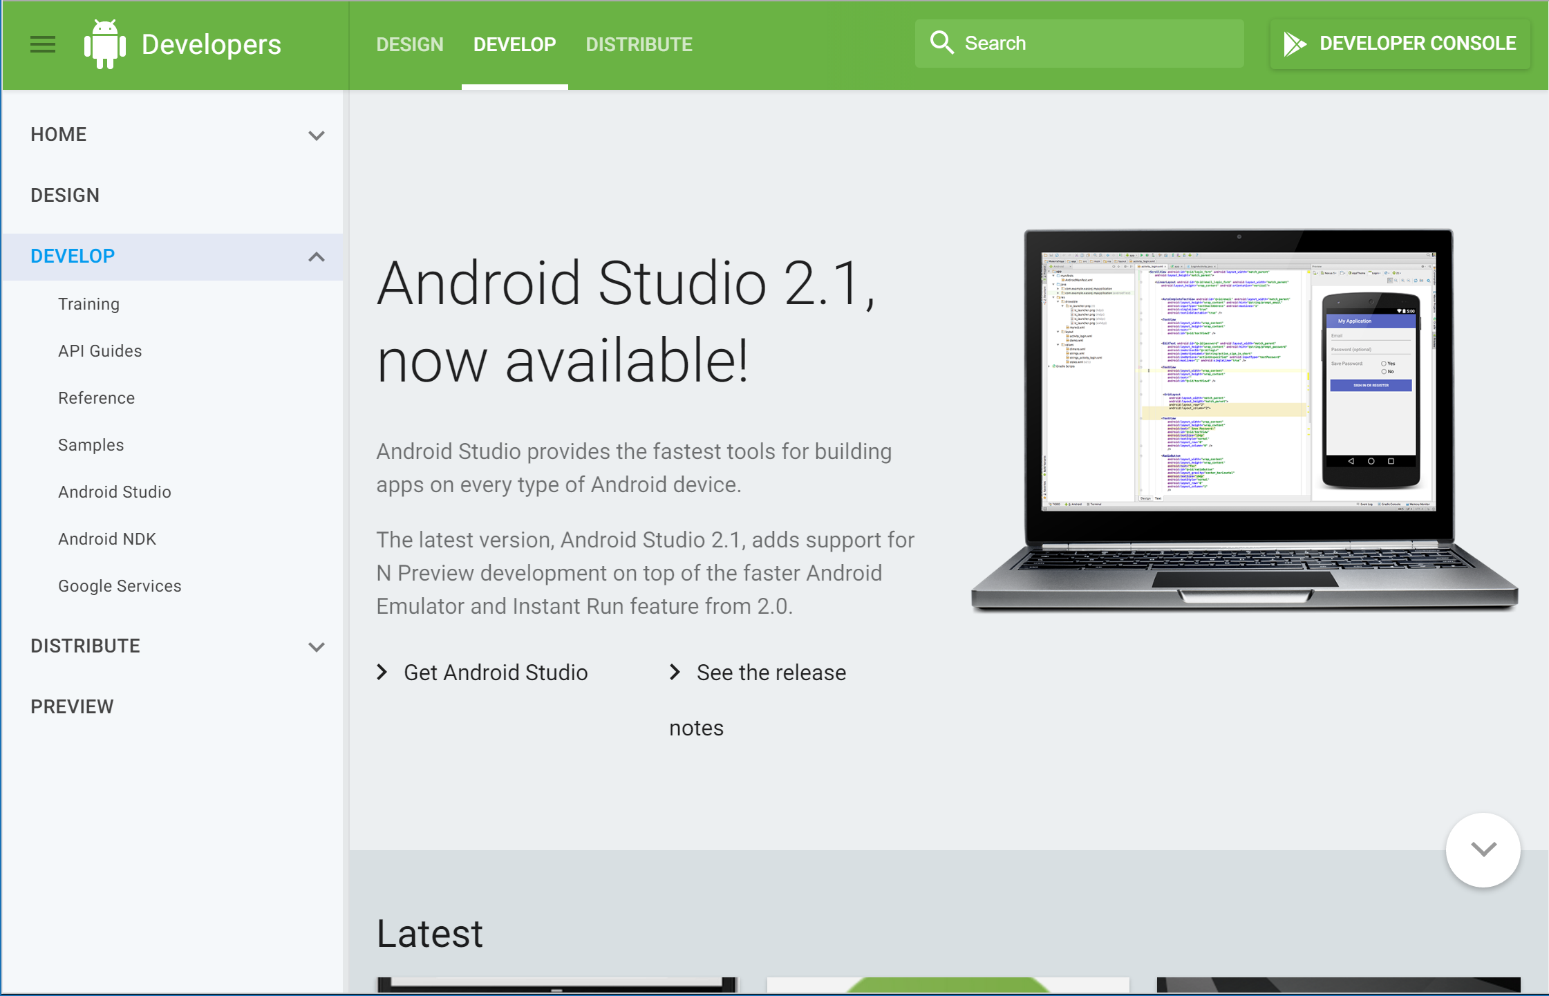Screen dimensions: 1549x996
Task: Click the arrow beside See the release notes
Action: (x=675, y=672)
